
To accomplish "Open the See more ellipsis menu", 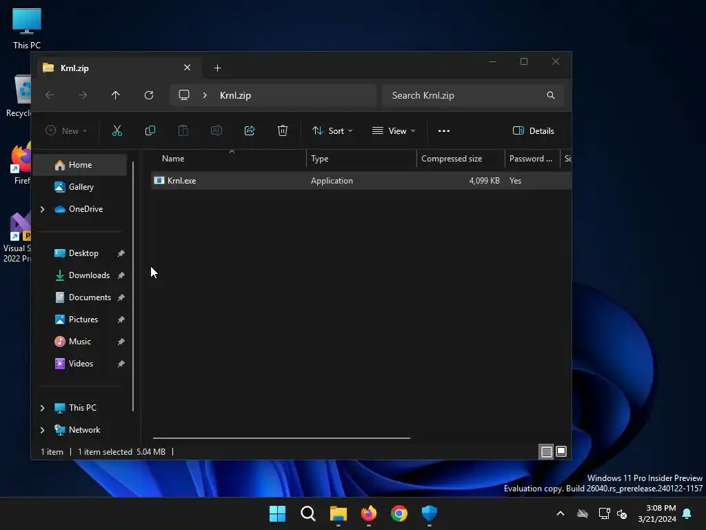I will pos(444,130).
